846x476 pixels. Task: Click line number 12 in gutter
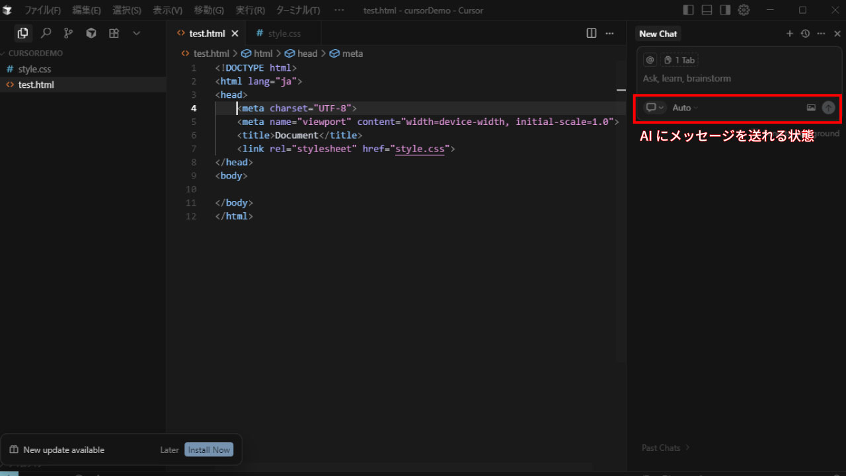[191, 216]
